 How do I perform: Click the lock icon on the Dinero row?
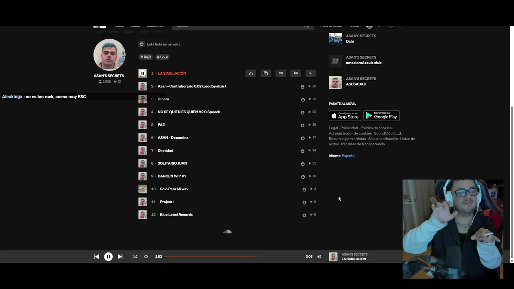pyautogui.click(x=303, y=100)
